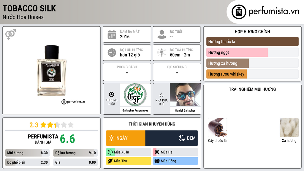The image size is (304, 171).
Task: Open the Xạ hương musk note image
Action: pos(289,128)
